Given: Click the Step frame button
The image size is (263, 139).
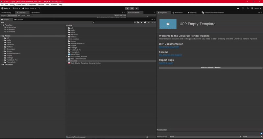Looking at the screenshot, I should coord(137,9).
